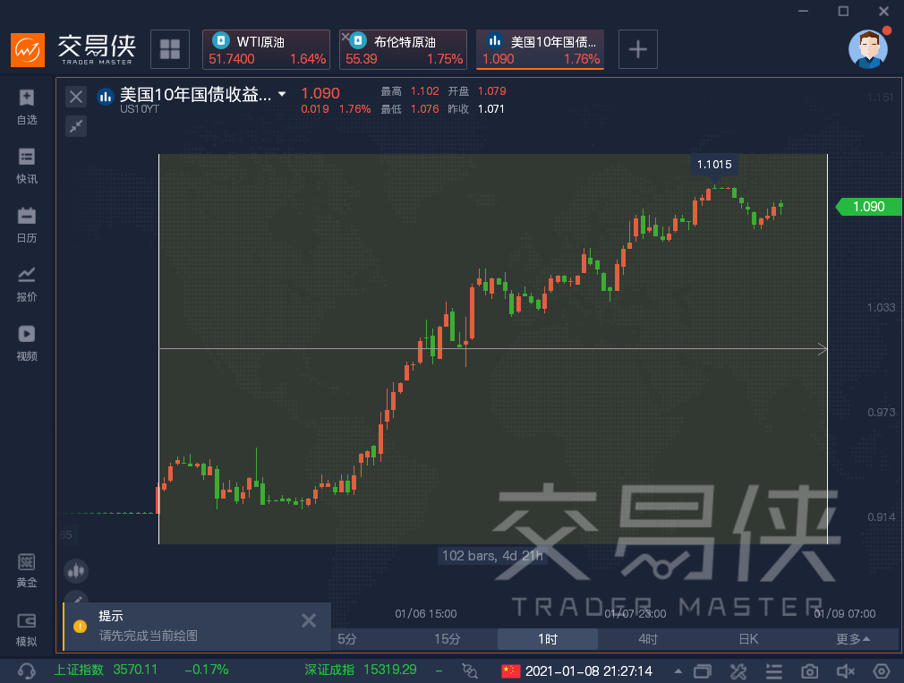Image resolution: width=904 pixels, height=683 pixels.
Task: Take a screenshot with camera icon
Action: tap(809, 671)
